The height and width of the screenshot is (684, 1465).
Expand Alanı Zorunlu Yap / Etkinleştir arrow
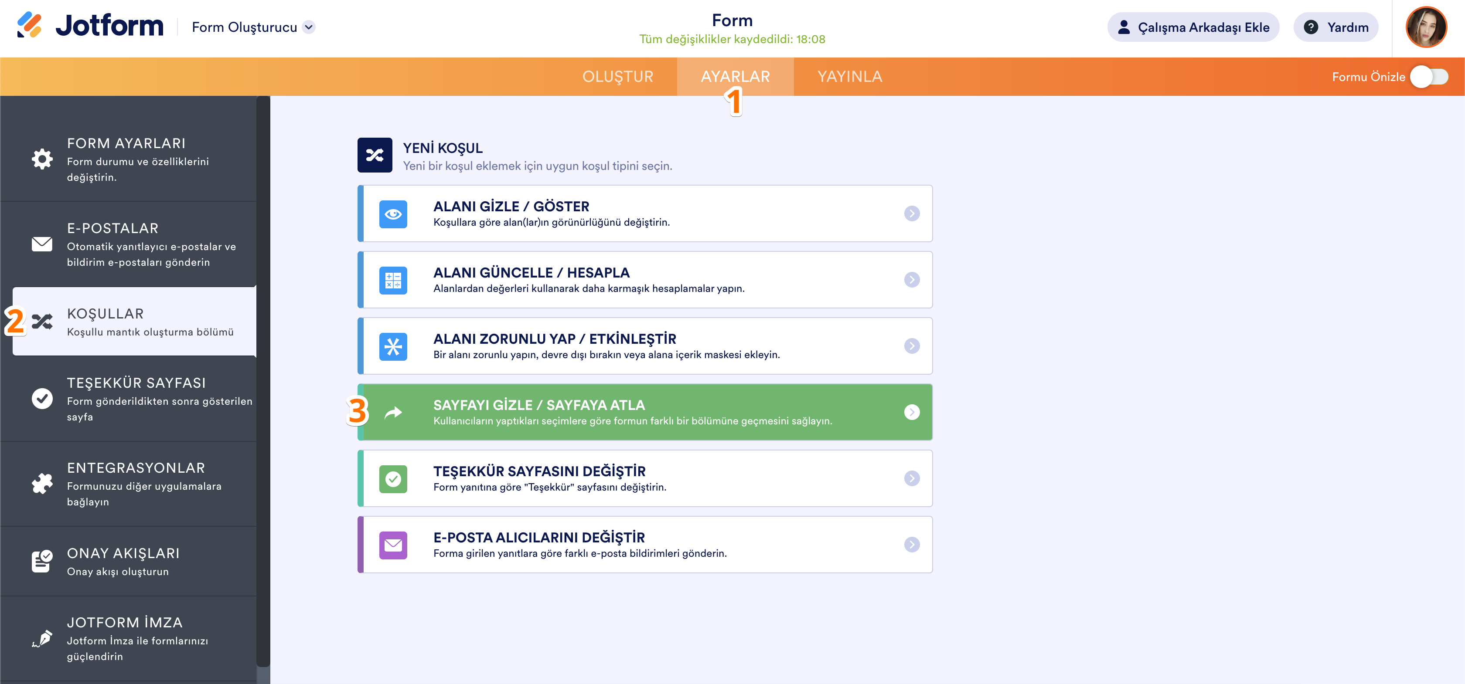(912, 346)
